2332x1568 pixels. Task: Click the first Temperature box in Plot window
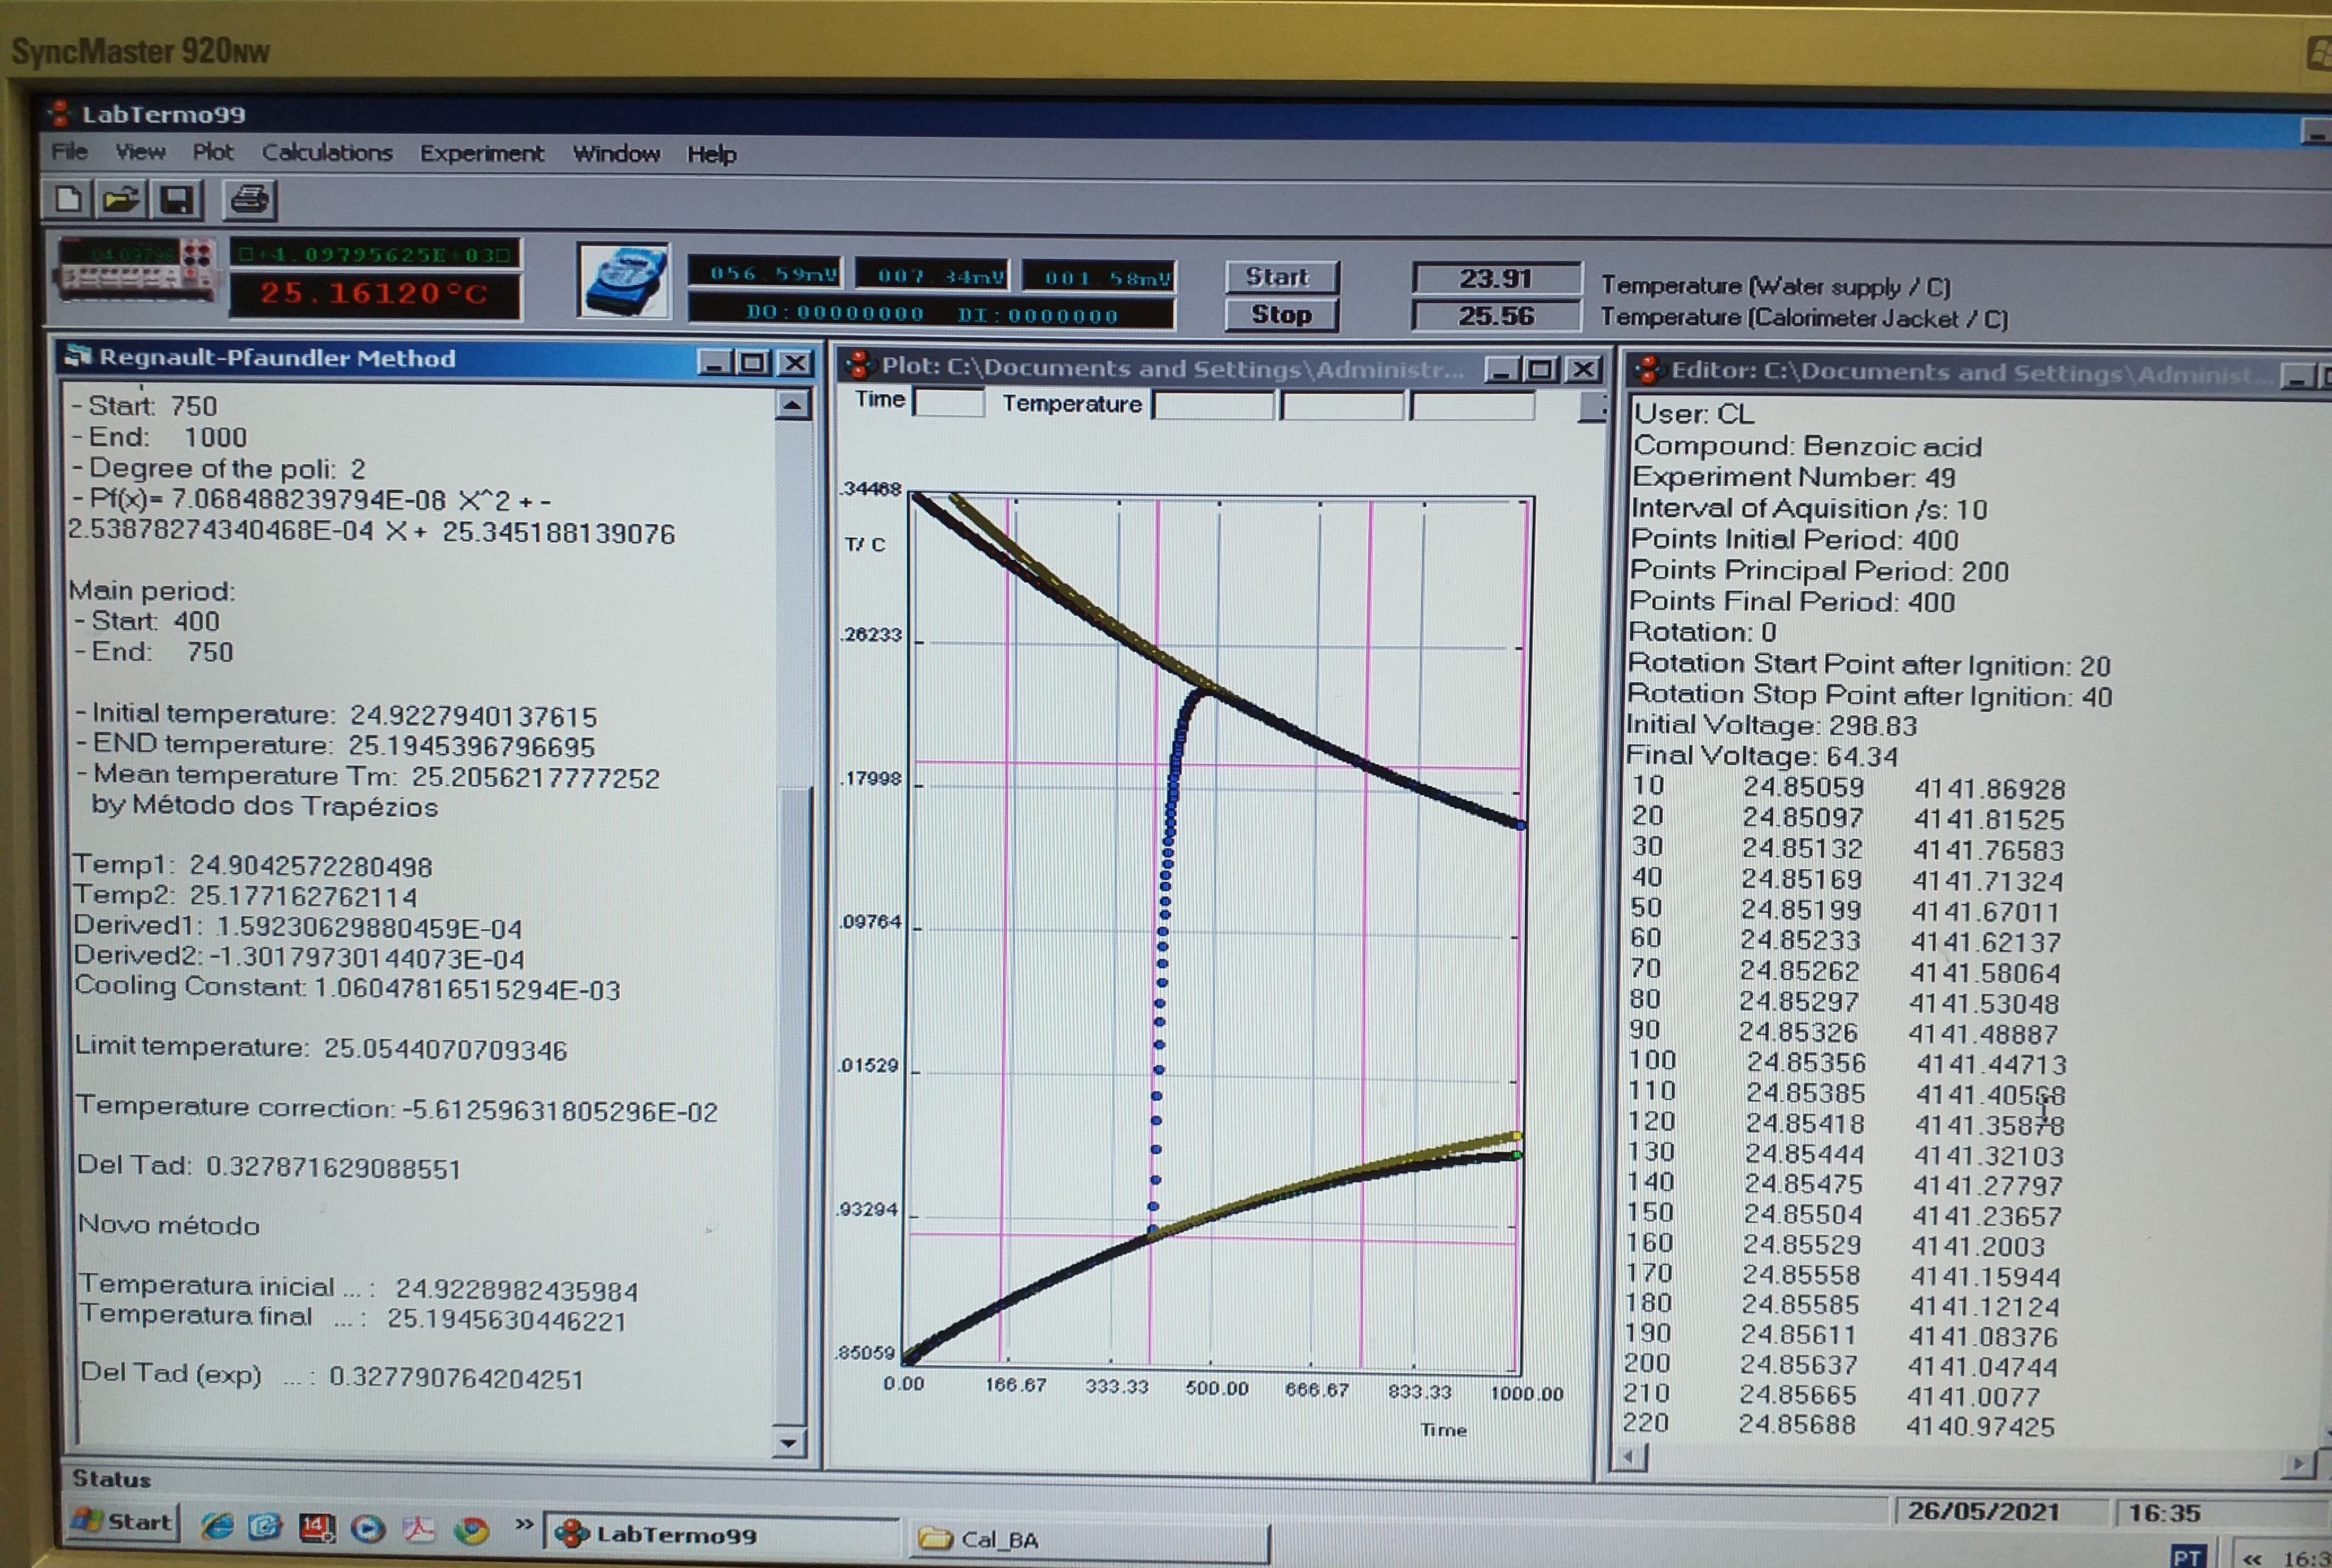pos(1214,405)
